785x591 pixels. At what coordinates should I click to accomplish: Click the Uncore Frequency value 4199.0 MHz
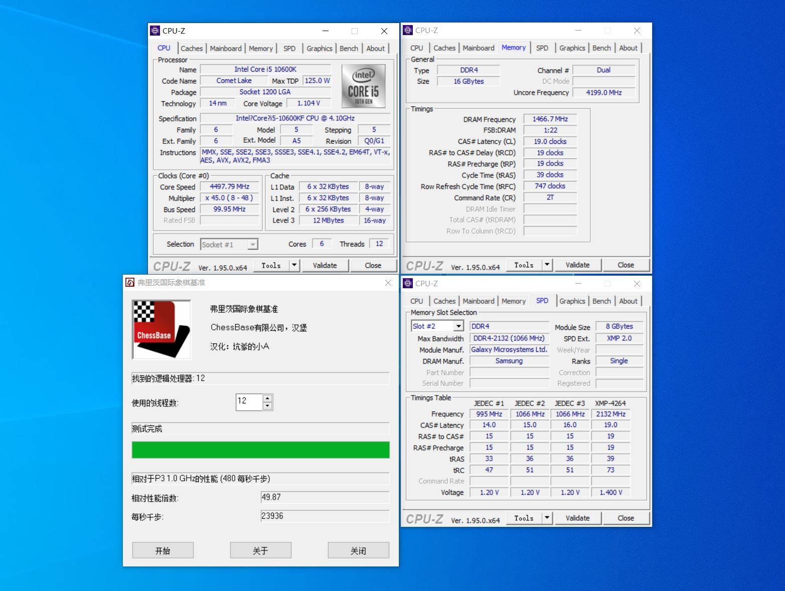click(604, 93)
